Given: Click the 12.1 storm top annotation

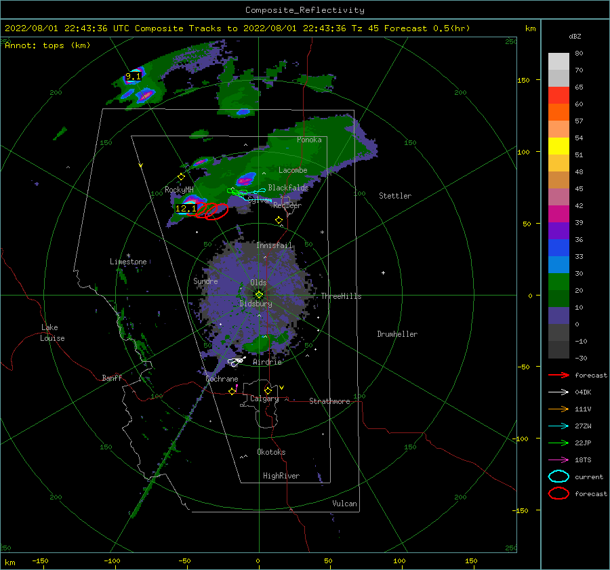Looking at the screenshot, I should coord(186,209).
